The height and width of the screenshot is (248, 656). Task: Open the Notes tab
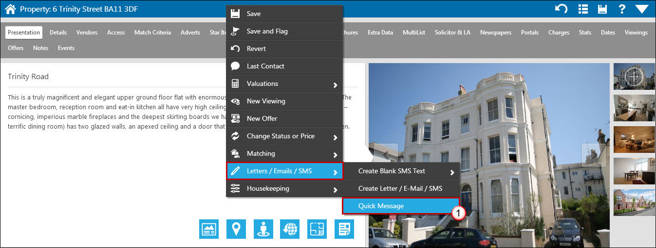coord(40,48)
